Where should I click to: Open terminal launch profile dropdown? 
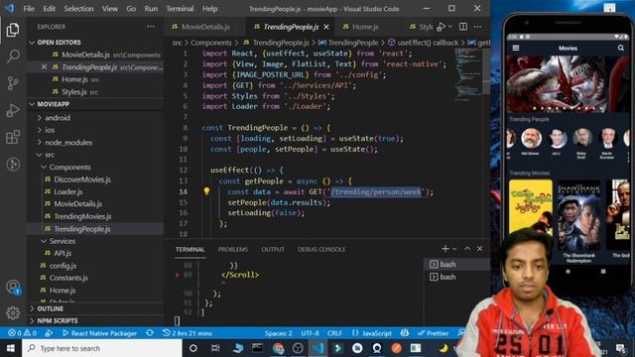(x=454, y=249)
